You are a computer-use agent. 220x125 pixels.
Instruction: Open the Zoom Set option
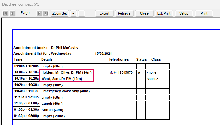pos(60,13)
